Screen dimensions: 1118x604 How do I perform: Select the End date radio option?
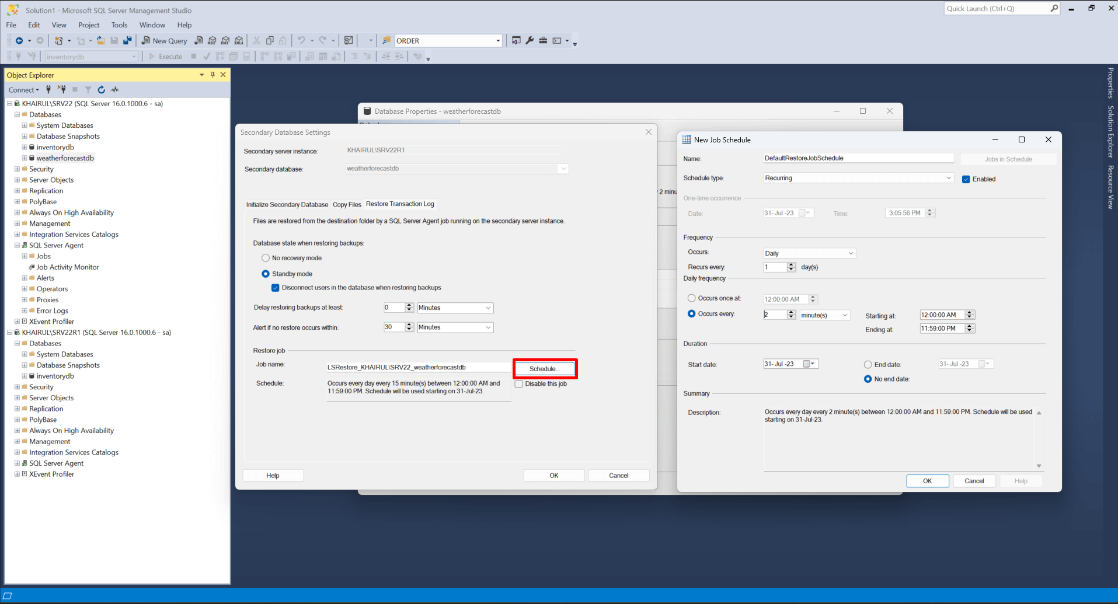click(868, 365)
